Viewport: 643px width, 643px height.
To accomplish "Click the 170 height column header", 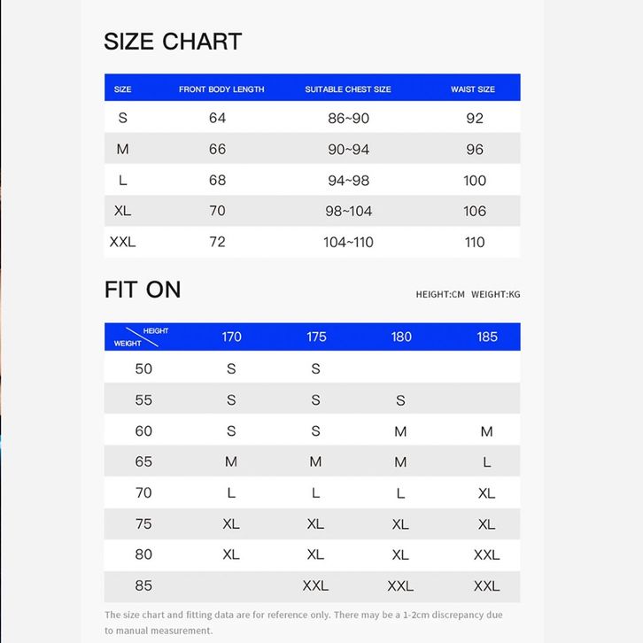I will 231,337.
